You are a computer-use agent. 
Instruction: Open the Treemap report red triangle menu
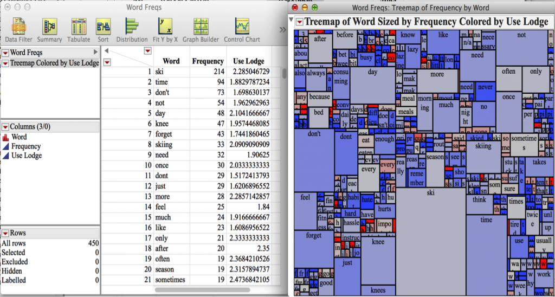point(299,22)
